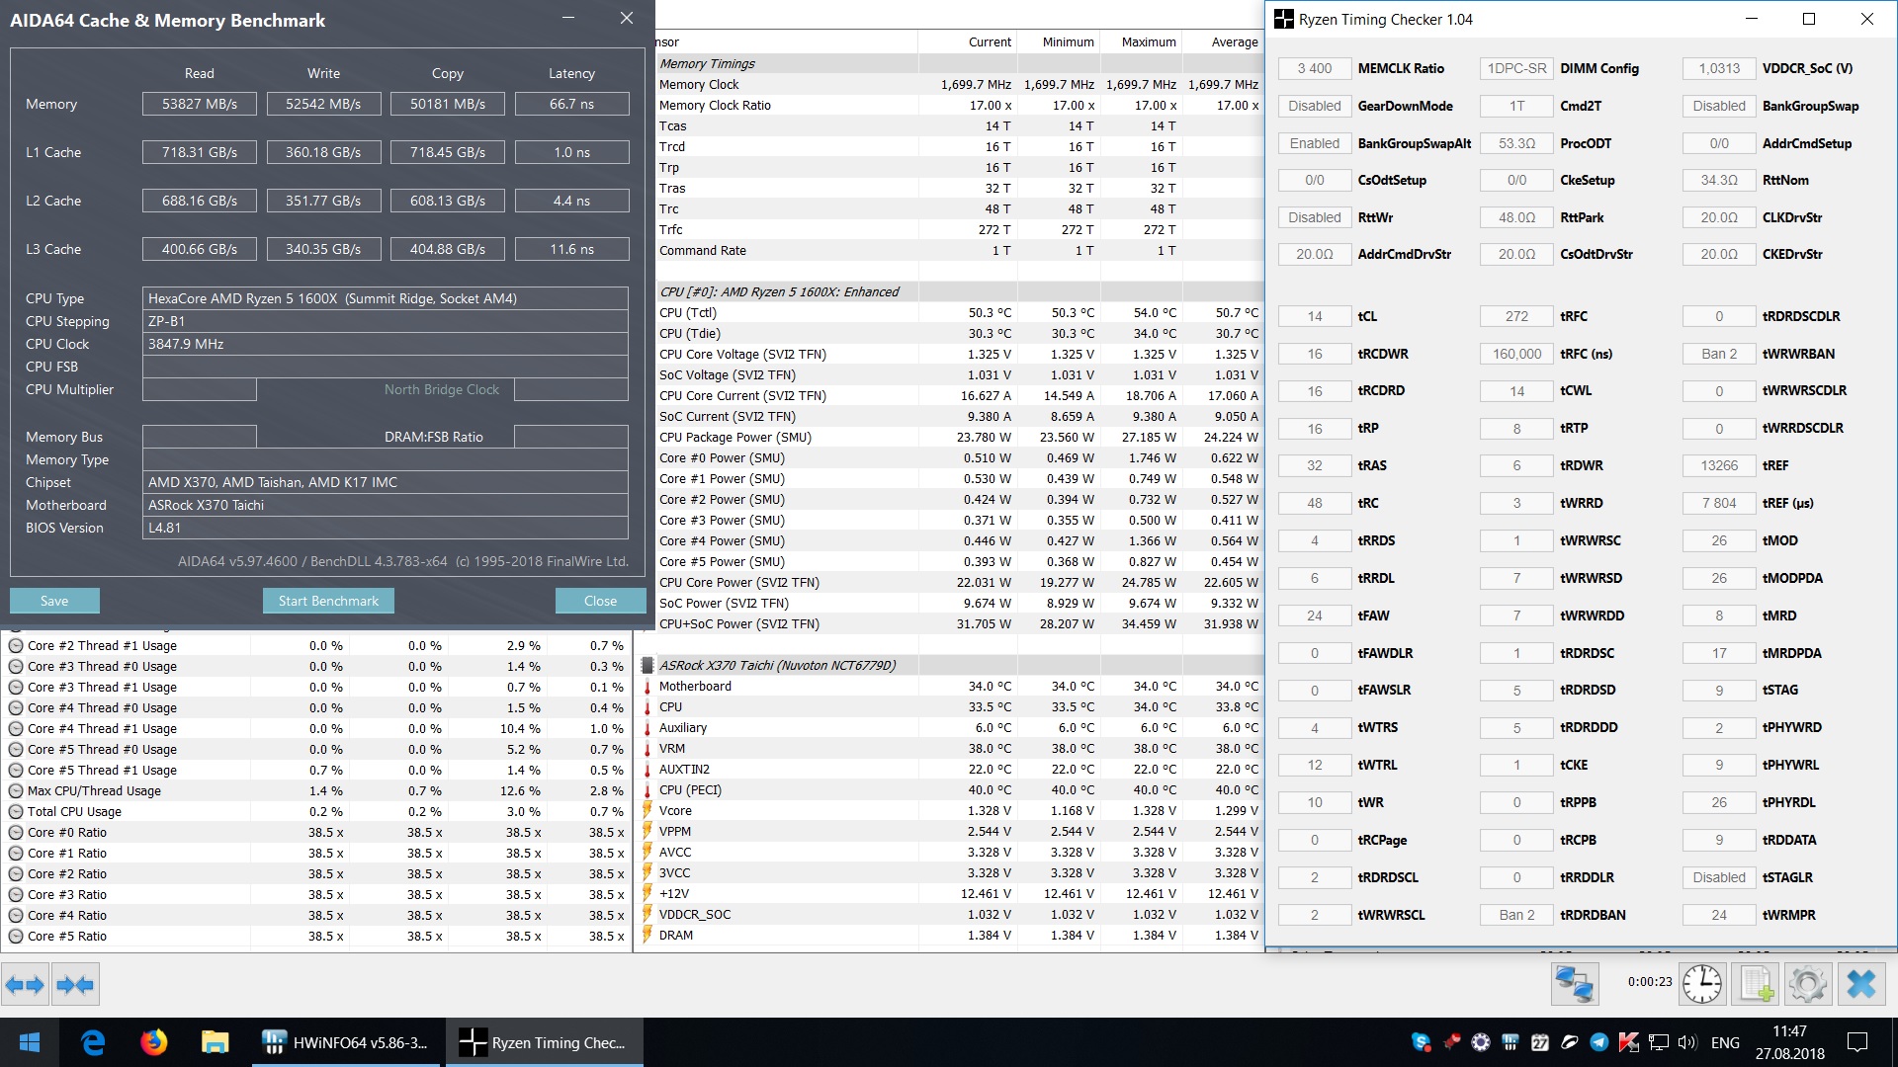The height and width of the screenshot is (1067, 1898).
Task: Click the Memory Timings section header
Action: point(707,63)
